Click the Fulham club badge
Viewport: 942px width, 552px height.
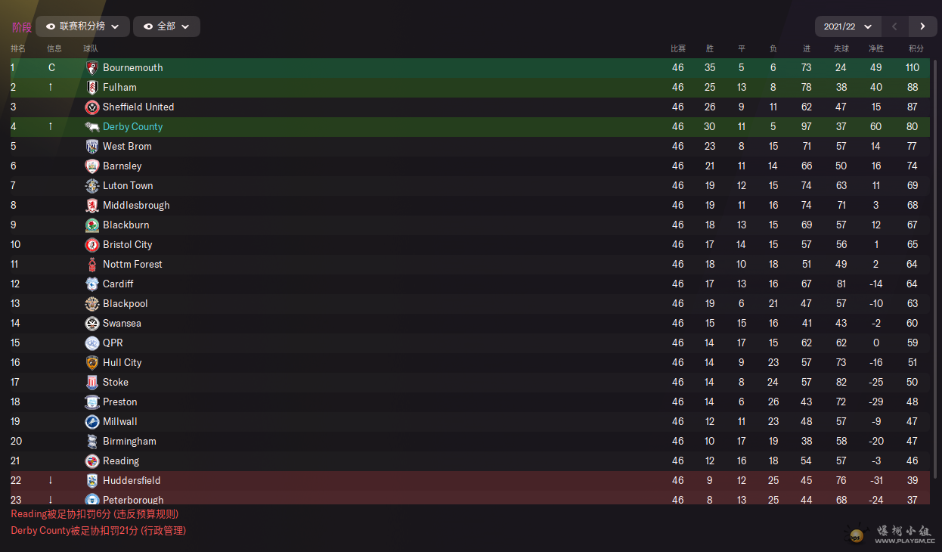click(92, 87)
